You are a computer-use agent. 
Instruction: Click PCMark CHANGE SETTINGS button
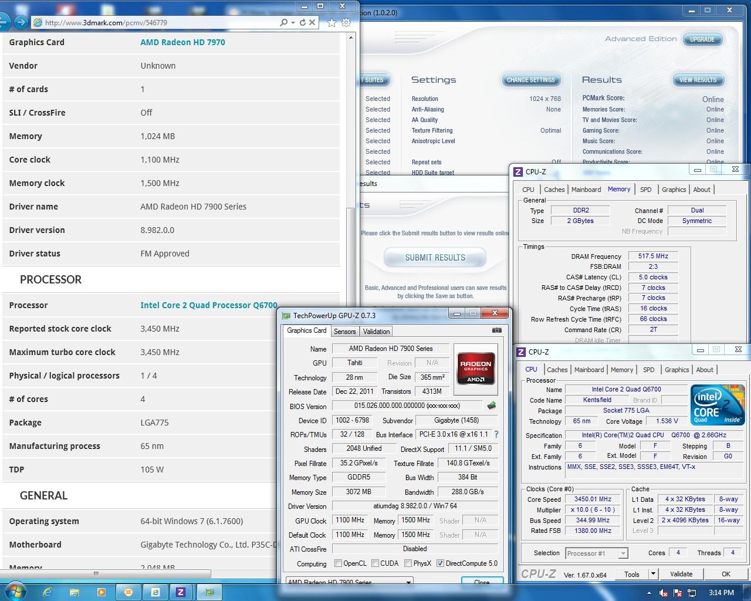(530, 80)
